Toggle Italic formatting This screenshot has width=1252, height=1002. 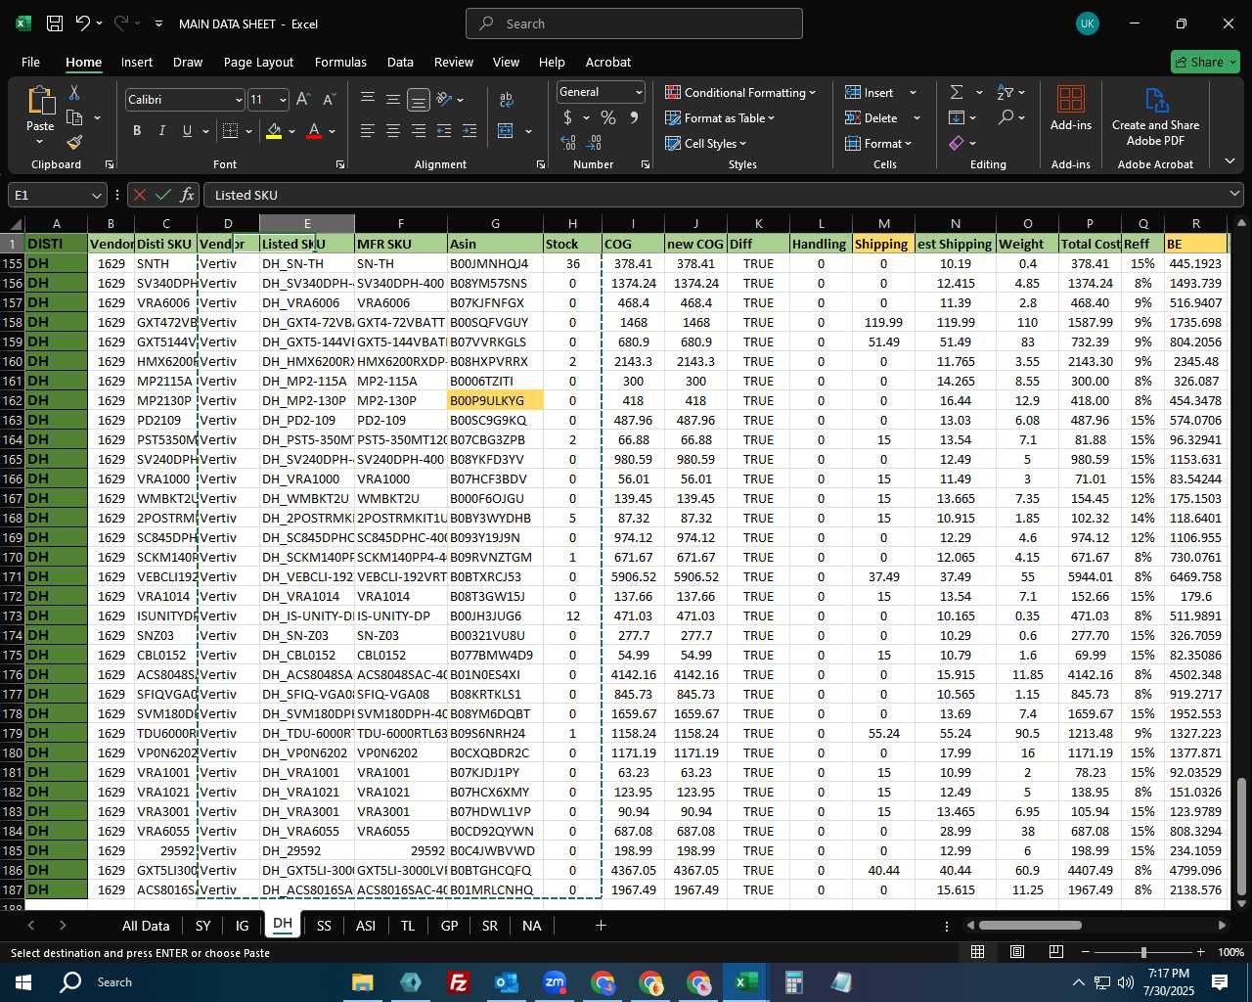(x=162, y=131)
